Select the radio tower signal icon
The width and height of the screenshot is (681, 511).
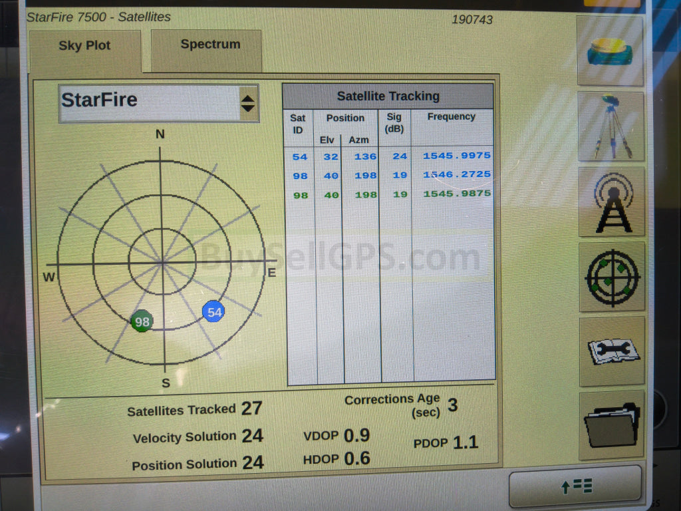point(612,202)
